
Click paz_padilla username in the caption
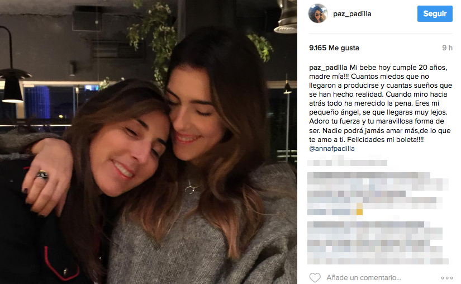click(x=328, y=68)
